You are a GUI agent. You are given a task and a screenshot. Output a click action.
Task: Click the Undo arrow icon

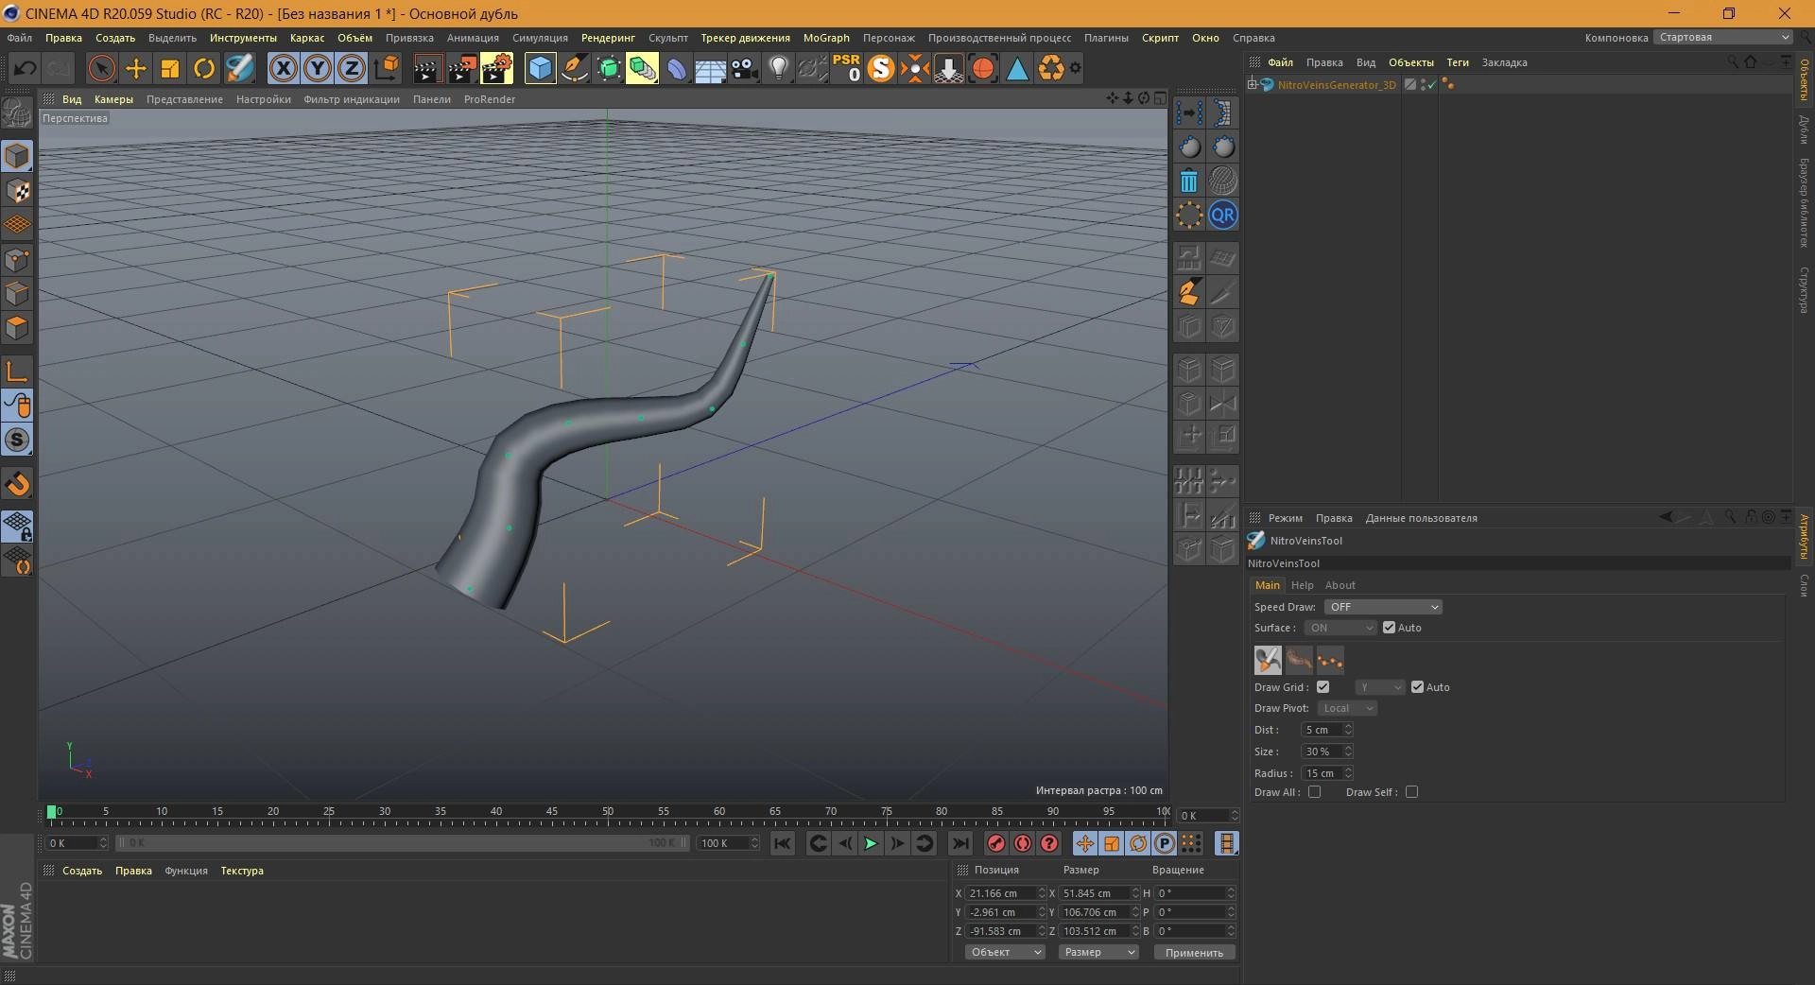click(x=26, y=68)
